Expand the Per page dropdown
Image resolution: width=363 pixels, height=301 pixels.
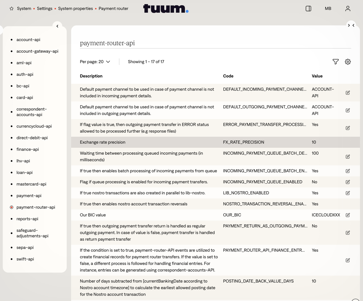pyautogui.click(x=95, y=62)
